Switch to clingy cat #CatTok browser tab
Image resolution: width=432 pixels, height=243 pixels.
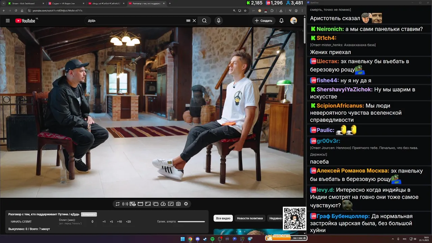106,3
